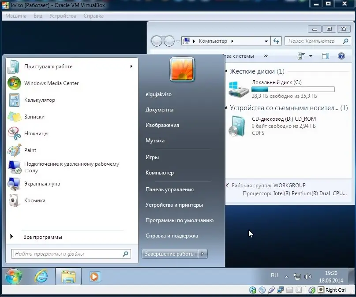
Task: Click Найти программы и файлы search box
Action: tap(71, 254)
